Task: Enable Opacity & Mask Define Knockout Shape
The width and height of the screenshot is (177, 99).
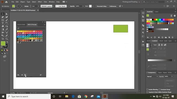Action: click(147, 92)
